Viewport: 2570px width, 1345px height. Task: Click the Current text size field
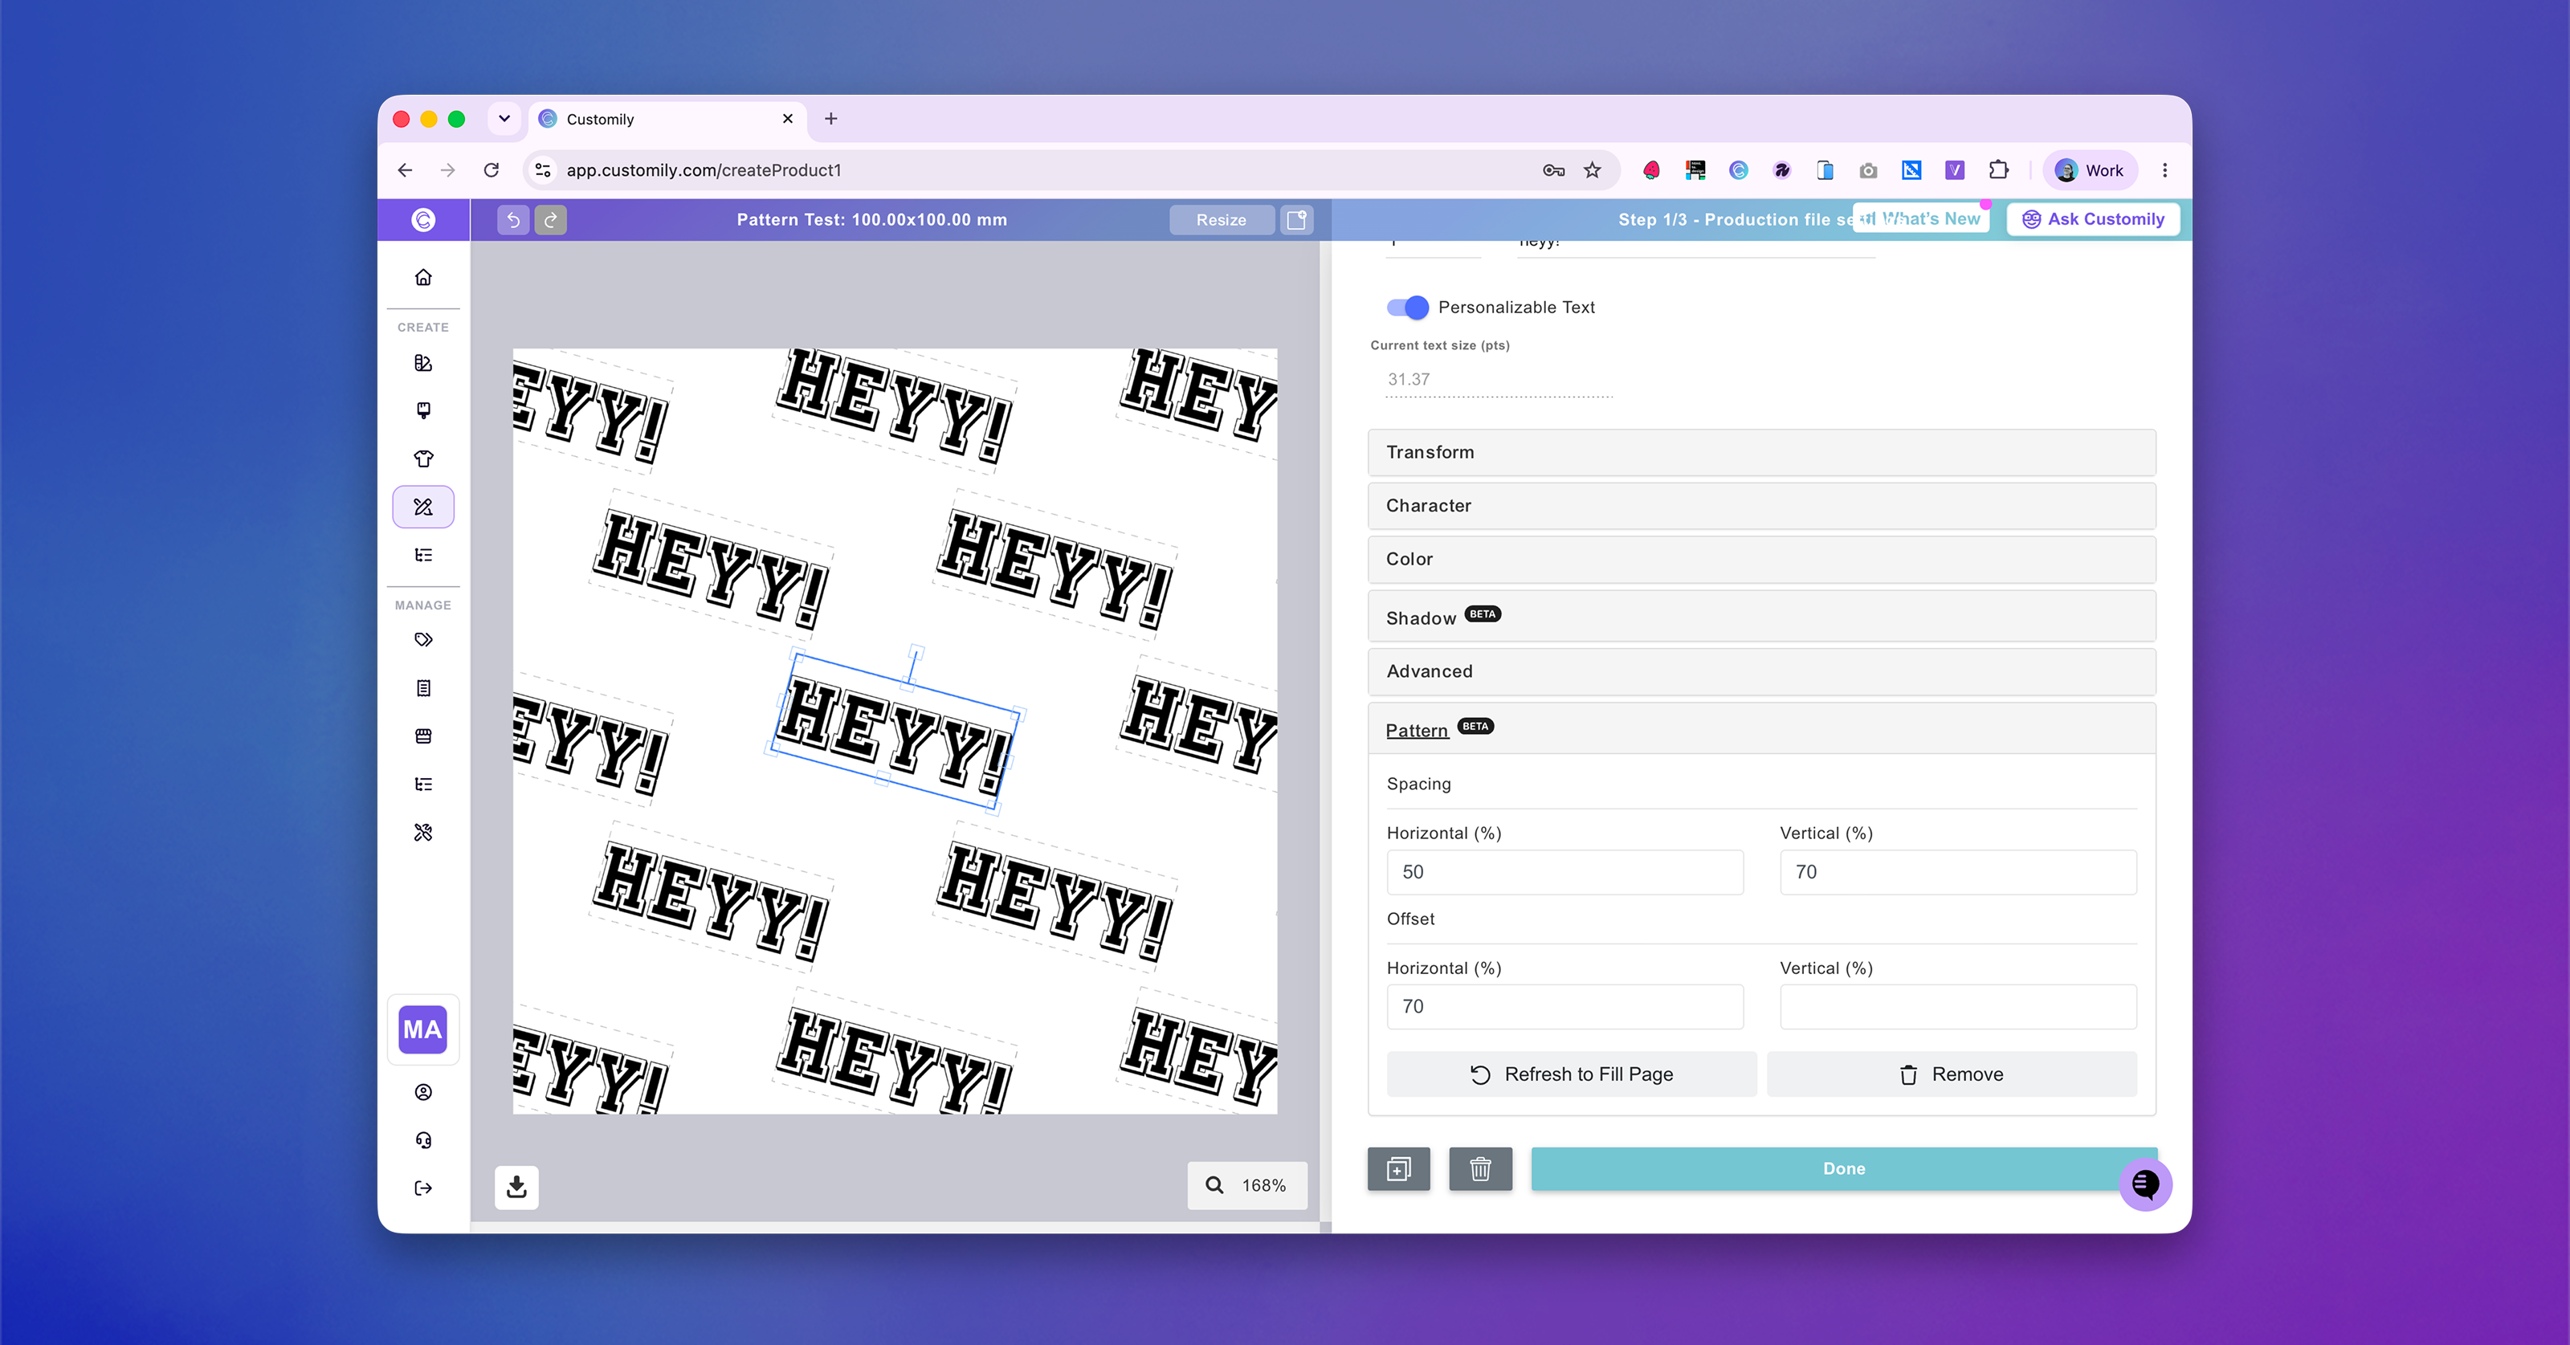(x=1499, y=379)
